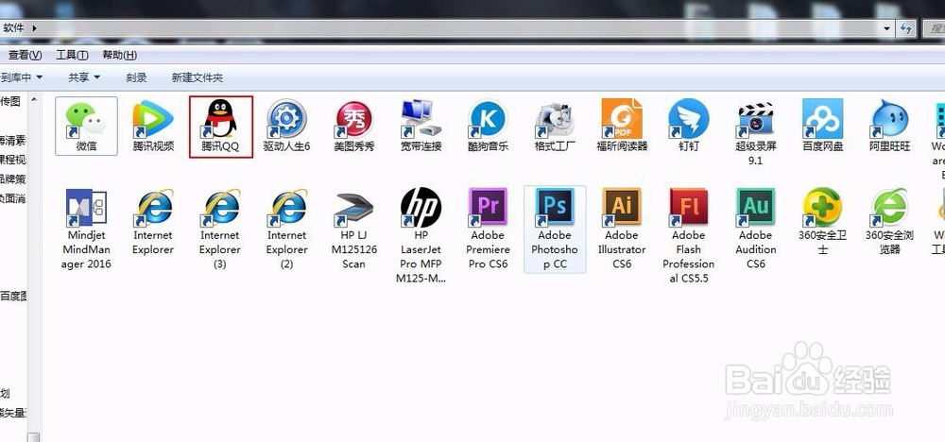This screenshot has width=945, height=442.
Task: Open the 驱动人生6 shortcut
Action: [287, 126]
